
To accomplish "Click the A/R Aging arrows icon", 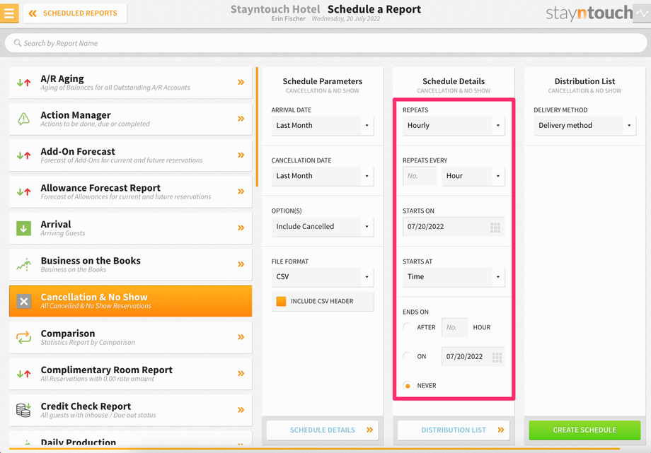I will tap(23, 83).
